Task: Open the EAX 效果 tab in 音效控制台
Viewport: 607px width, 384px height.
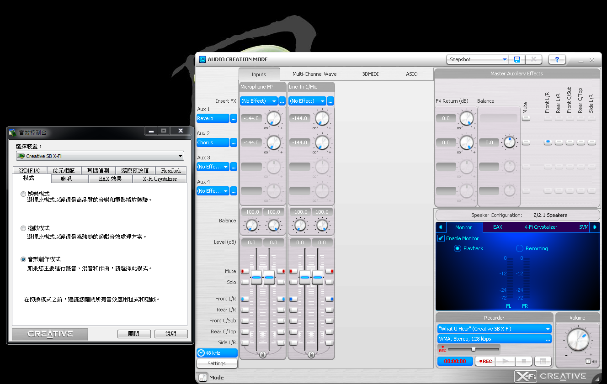Action: [x=111, y=179]
